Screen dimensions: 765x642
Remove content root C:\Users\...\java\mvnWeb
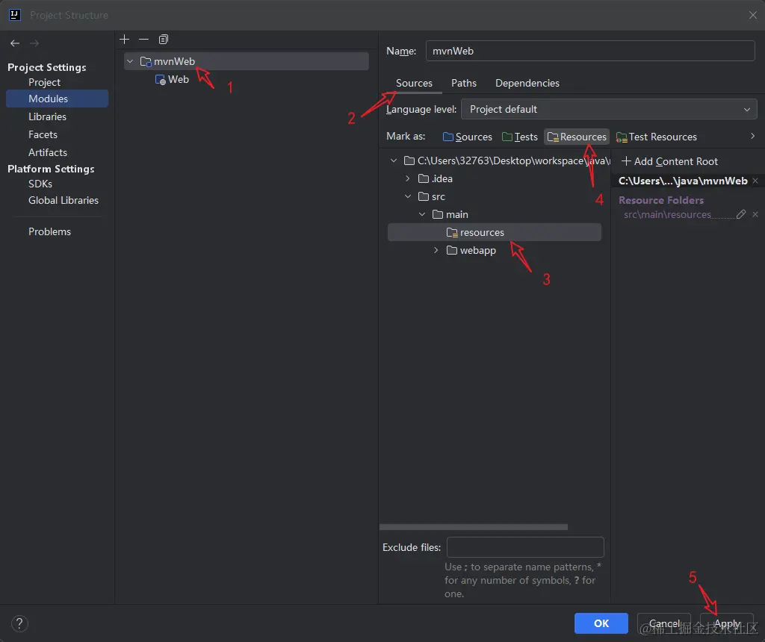coord(755,181)
